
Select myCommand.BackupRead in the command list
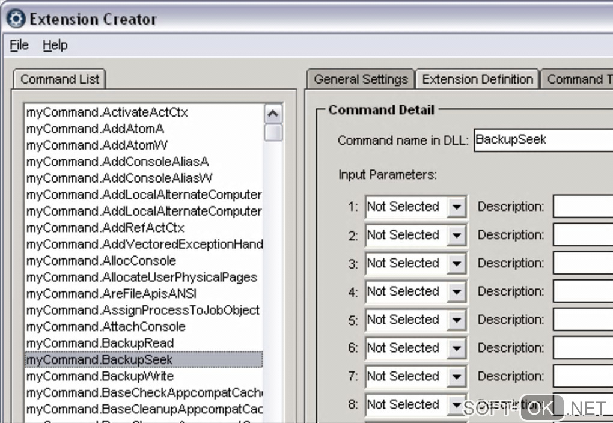pyautogui.click(x=100, y=343)
